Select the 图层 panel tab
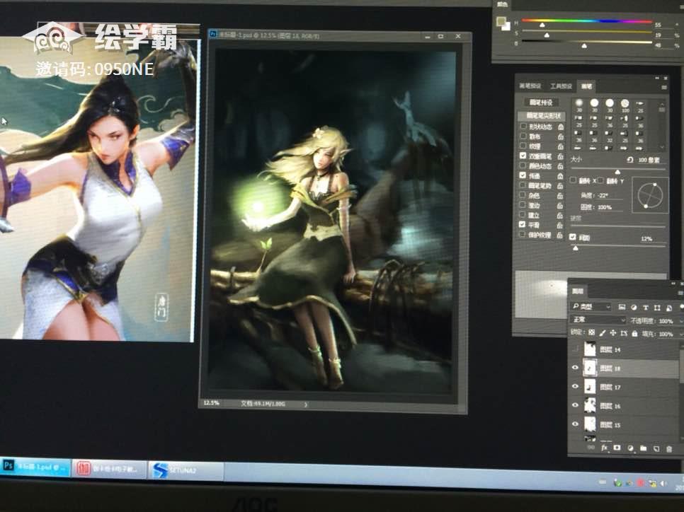This screenshot has width=684, height=512. (x=578, y=291)
